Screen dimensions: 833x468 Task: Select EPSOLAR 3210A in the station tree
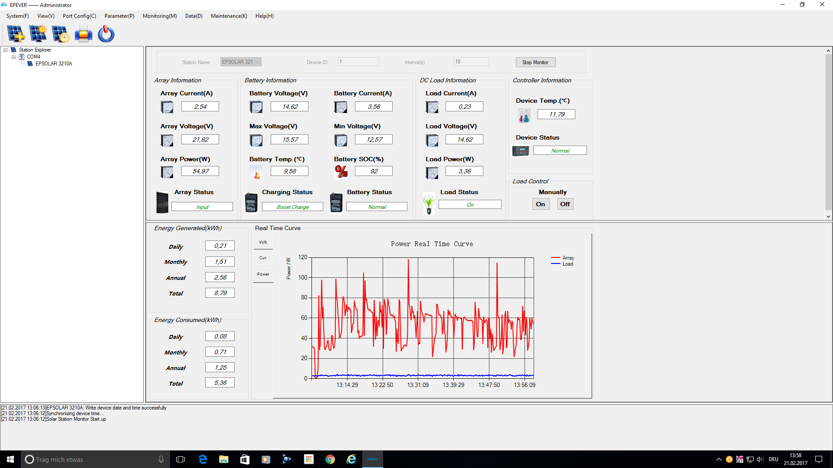point(53,64)
